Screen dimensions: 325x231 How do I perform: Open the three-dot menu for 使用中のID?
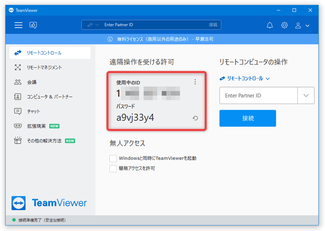point(195,82)
